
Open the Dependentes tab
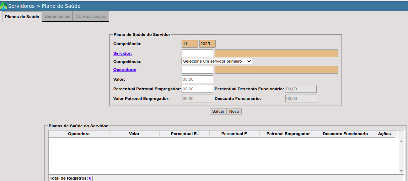click(57, 17)
